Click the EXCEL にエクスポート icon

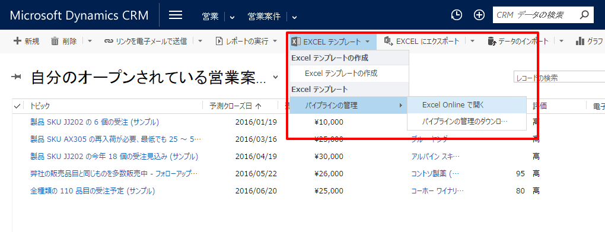pos(389,41)
